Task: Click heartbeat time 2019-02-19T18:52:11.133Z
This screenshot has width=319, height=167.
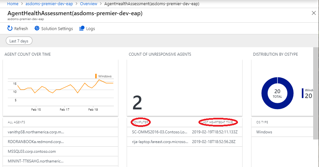Action: click(x=215, y=132)
